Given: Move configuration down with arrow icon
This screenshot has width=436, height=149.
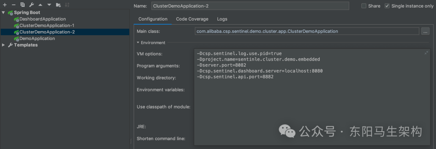Looking at the screenshot, I should 49,5.
